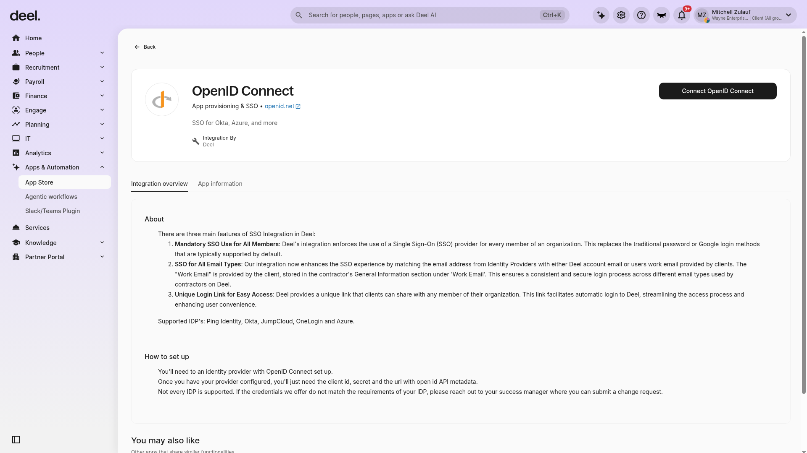Click 'SSO for Okta, Azure, and more' text
807x453 pixels.
coord(235,123)
